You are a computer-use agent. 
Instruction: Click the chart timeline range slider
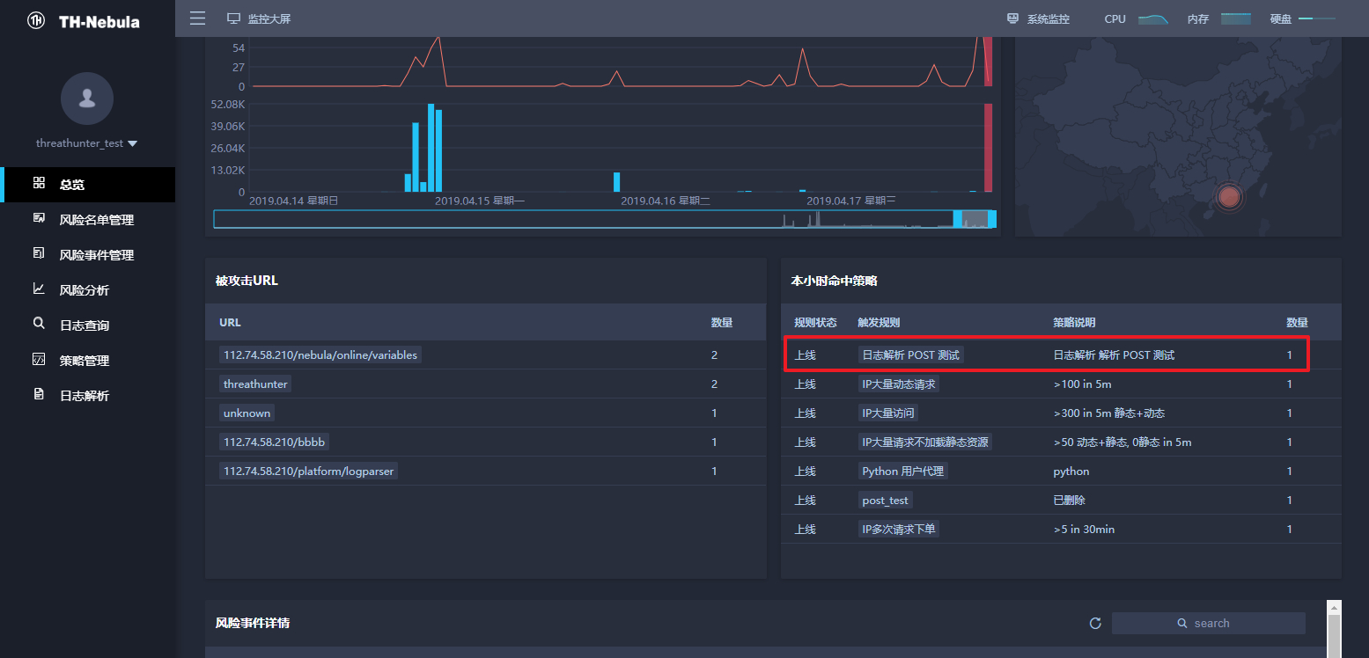[605, 219]
